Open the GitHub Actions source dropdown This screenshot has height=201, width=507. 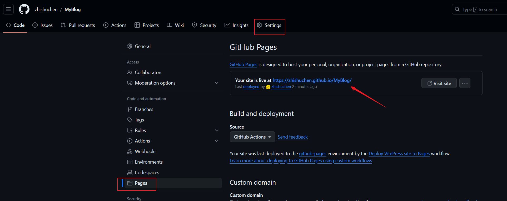coord(252,137)
